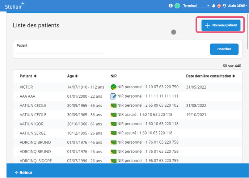Viewport: 249px width, 178px height.
Task: Sort by Date dernière consultation
Action: tap(210, 76)
